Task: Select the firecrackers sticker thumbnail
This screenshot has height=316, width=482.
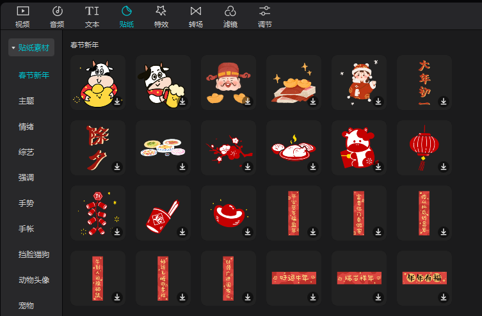Action: (x=97, y=213)
